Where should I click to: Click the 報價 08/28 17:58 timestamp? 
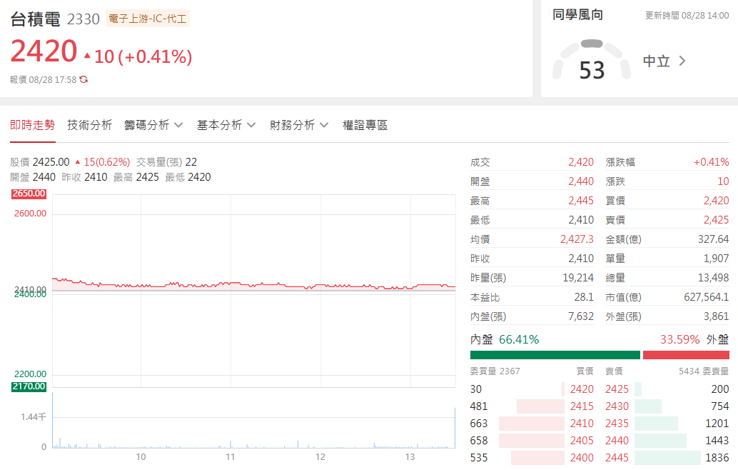pyautogui.click(x=43, y=79)
